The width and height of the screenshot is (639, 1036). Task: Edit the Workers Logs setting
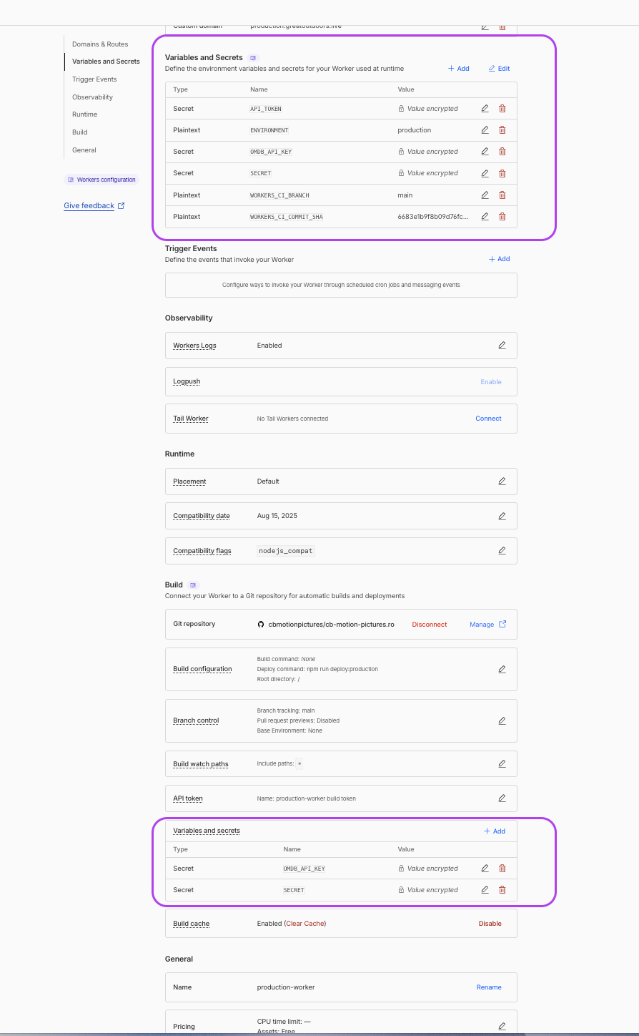click(x=502, y=346)
